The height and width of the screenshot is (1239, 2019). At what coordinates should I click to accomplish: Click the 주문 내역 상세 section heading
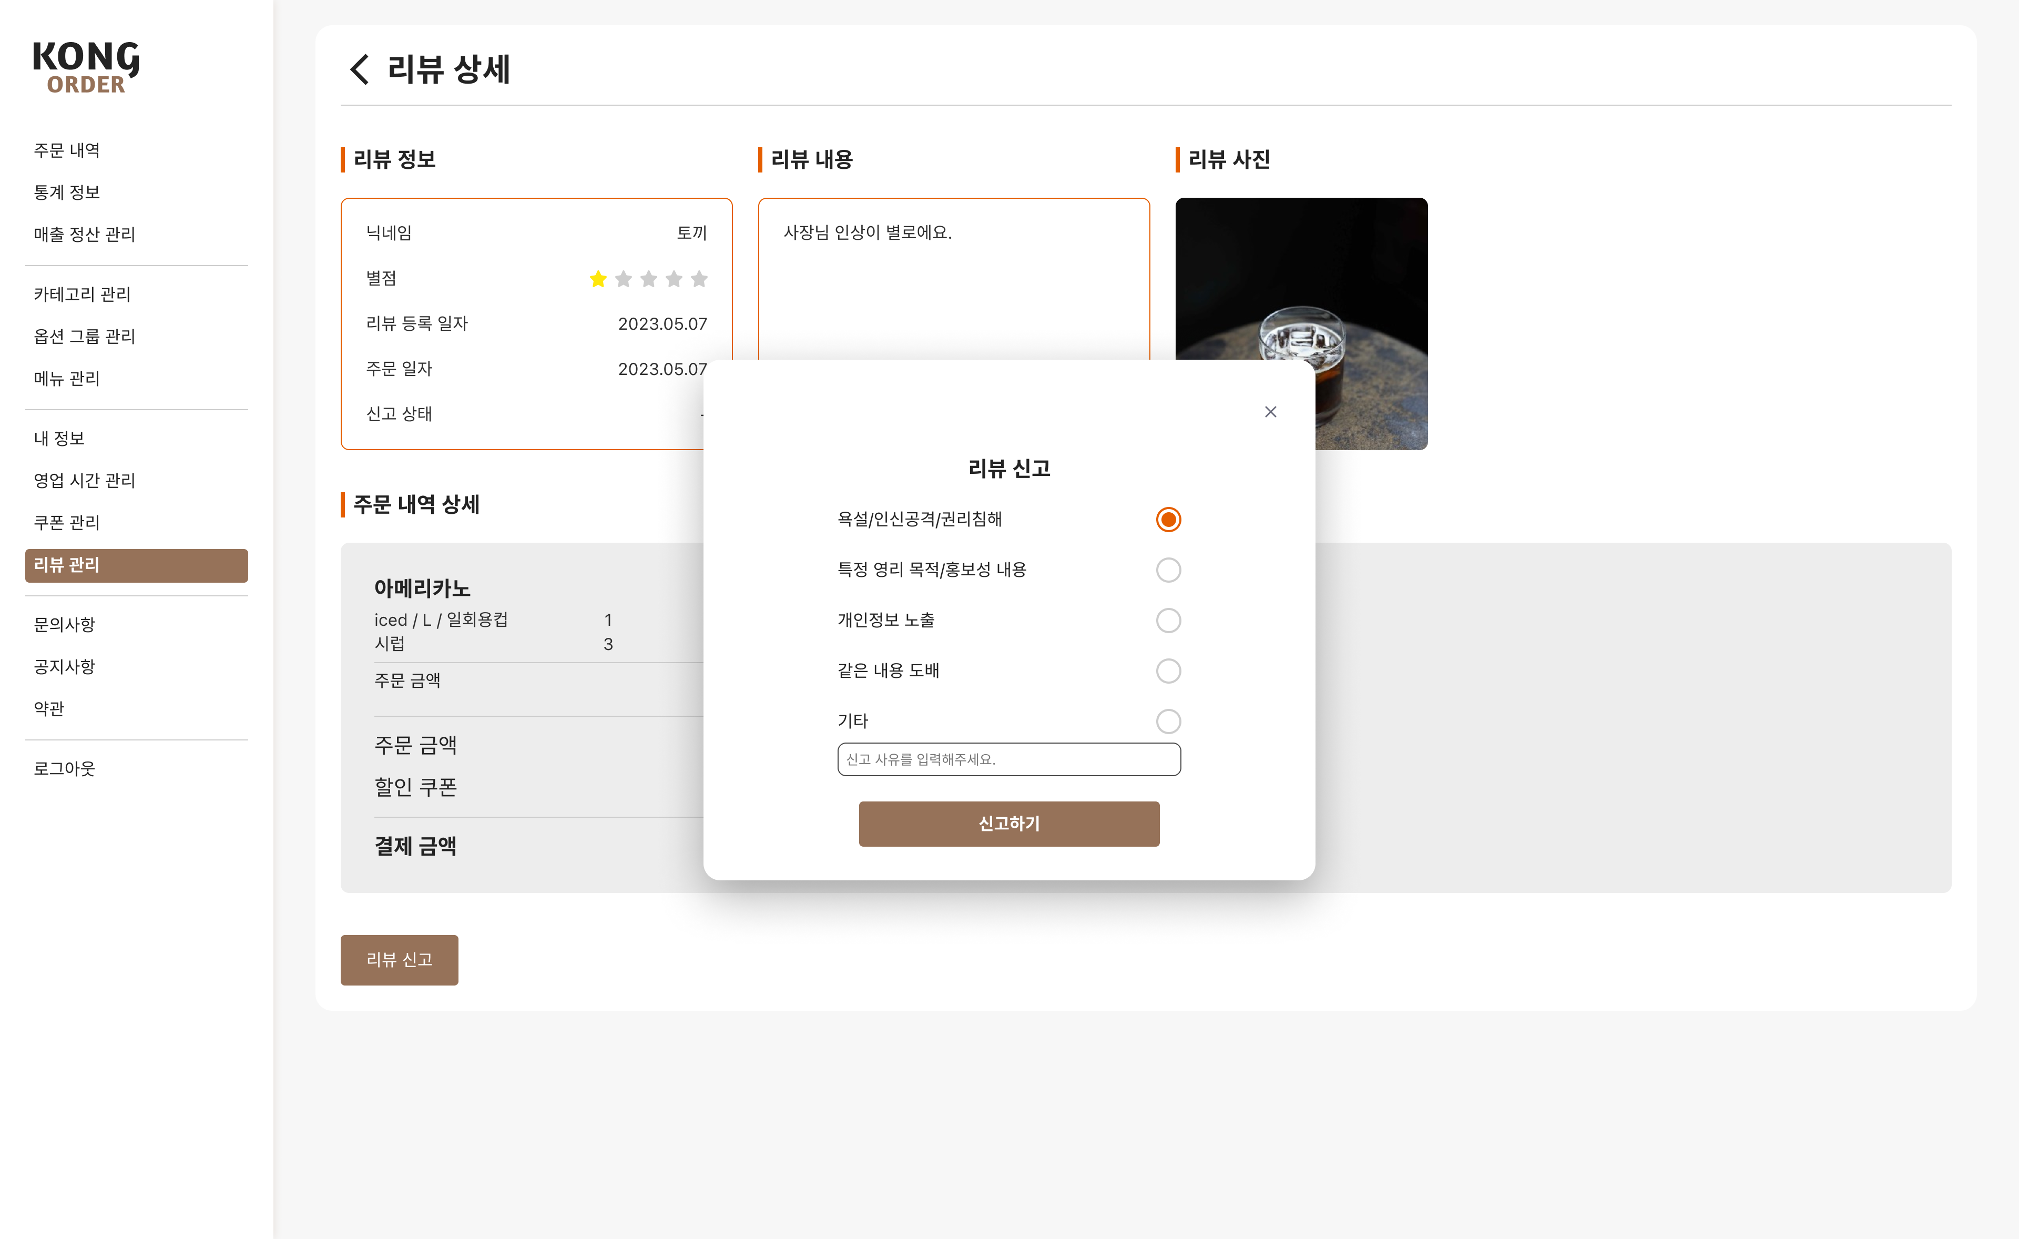416,505
